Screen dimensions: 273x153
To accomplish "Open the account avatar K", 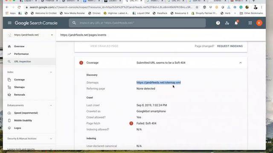I will 259,23.
